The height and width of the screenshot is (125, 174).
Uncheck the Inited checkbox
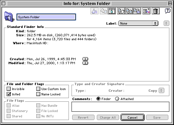pos(9,94)
